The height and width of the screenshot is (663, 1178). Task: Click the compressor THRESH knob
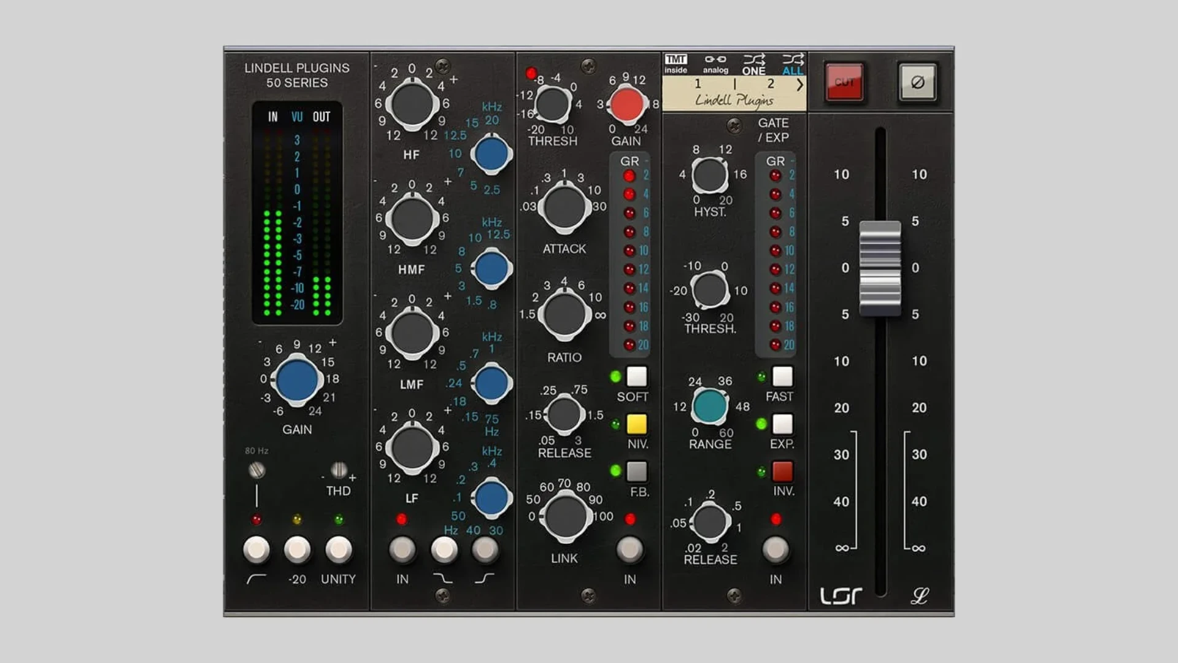(552, 104)
